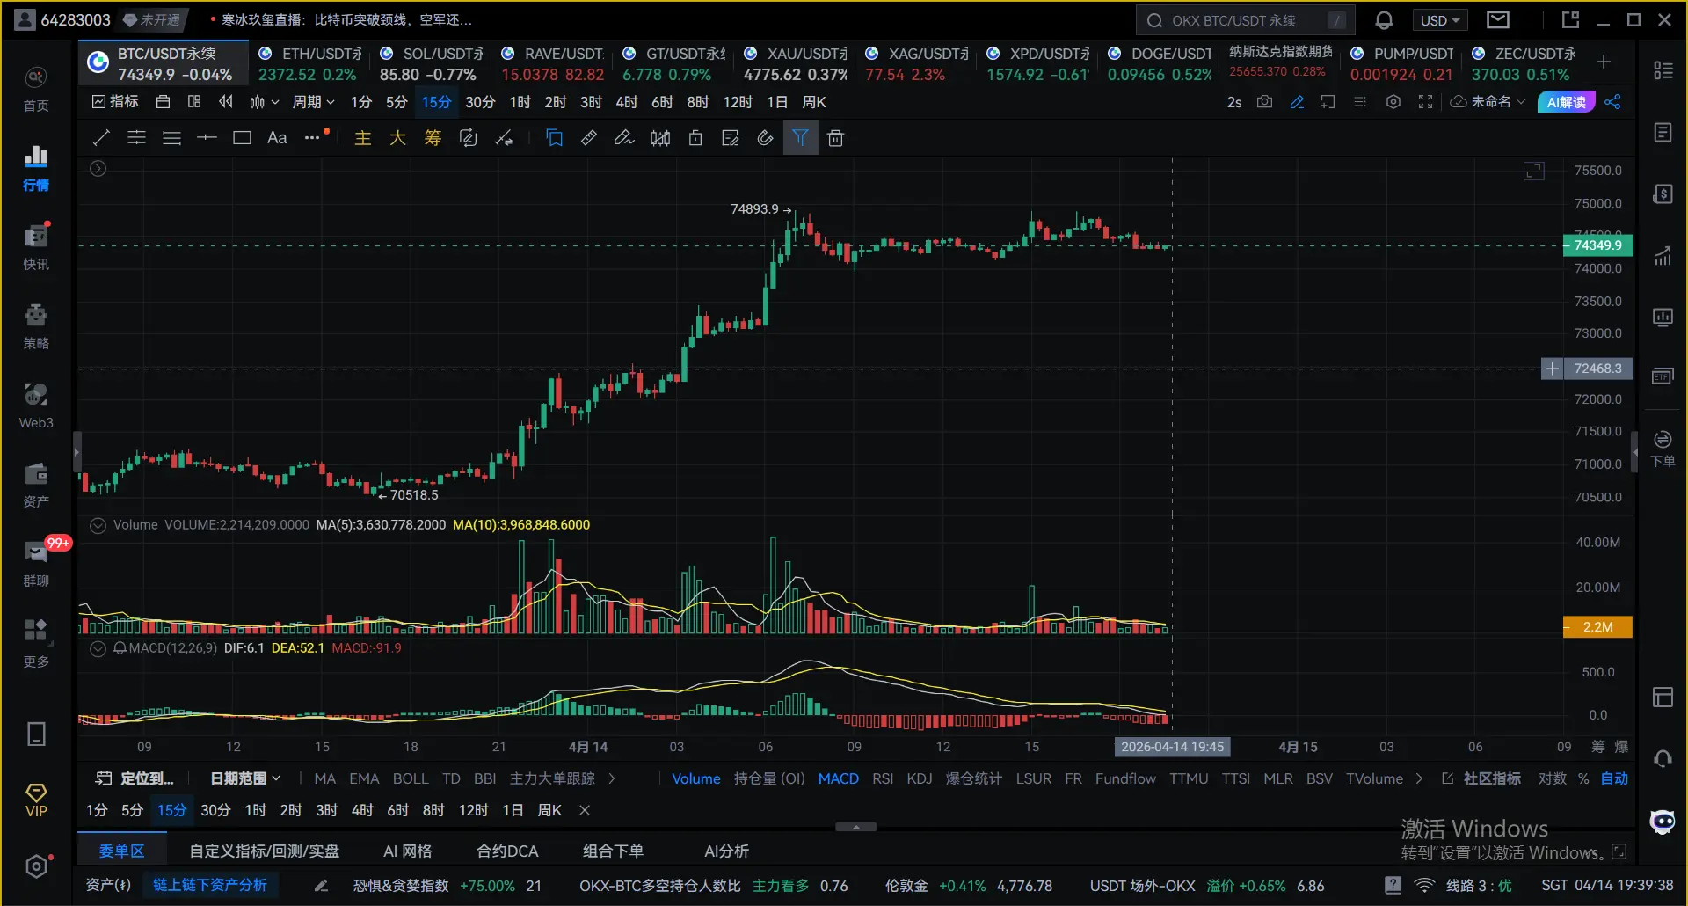Open the USD currency dropdown

point(1439,20)
